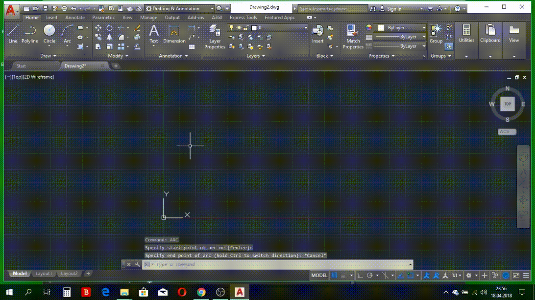
Task: Open the layer selection dropdown
Action: (x=305, y=27)
